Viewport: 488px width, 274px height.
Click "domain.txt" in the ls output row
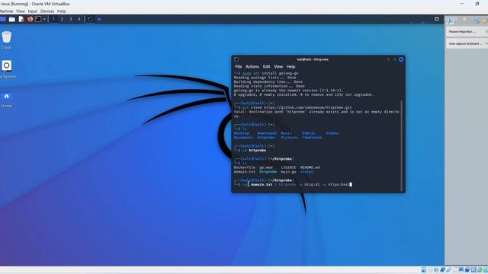coord(244,172)
